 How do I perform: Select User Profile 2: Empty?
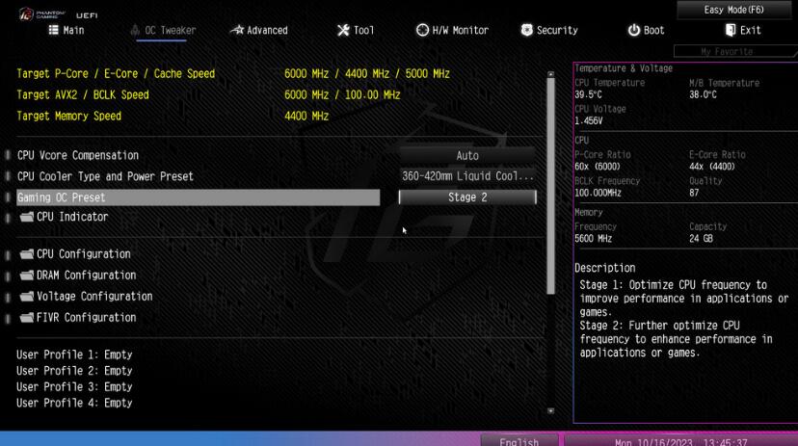coord(74,371)
